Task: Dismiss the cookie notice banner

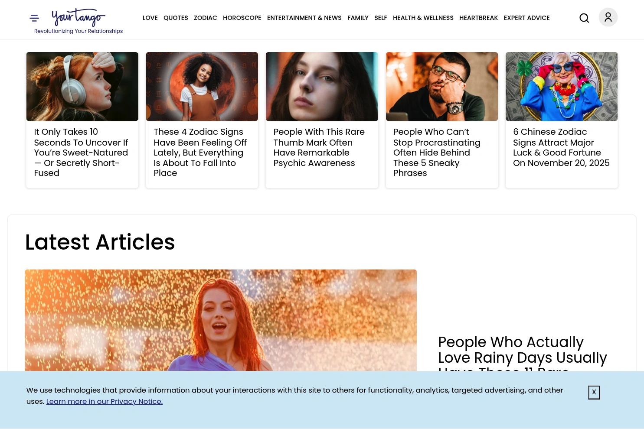Action: [594, 392]
